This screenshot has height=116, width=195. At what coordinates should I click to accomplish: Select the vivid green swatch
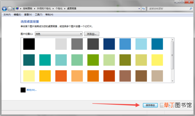click(93, 60)
